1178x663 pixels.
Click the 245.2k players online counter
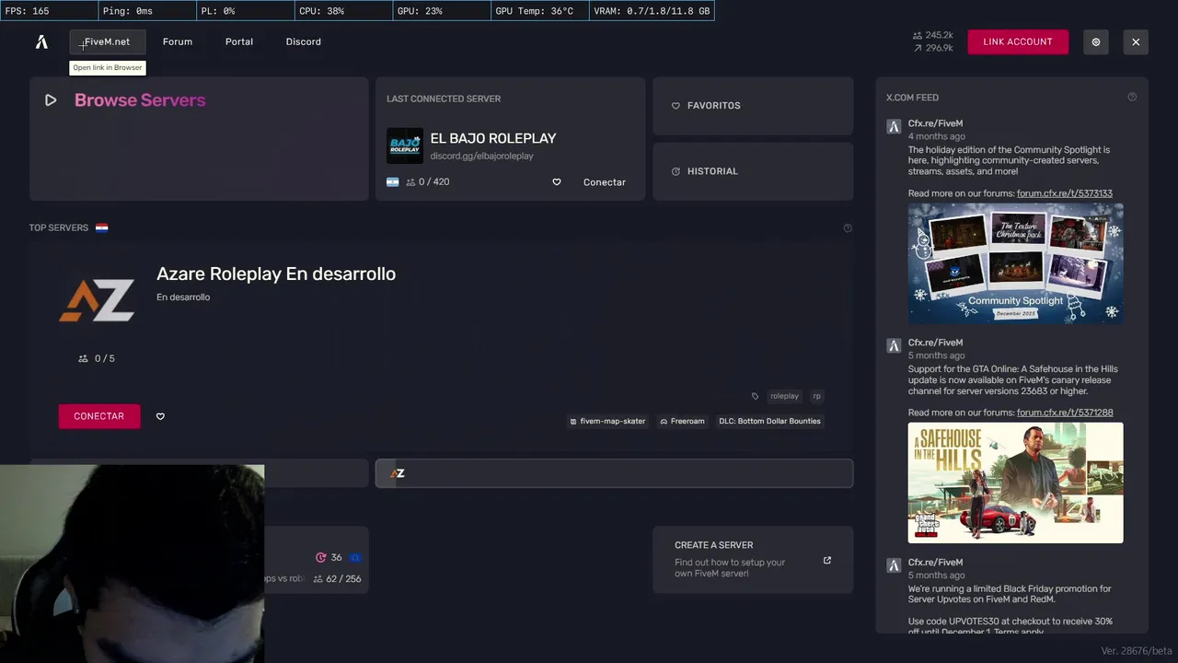pyautogui.click(x=933, y=35)
